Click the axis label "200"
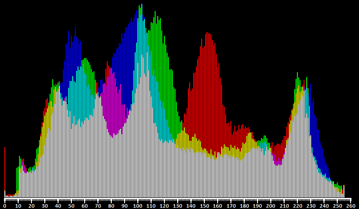 (271, 205)
